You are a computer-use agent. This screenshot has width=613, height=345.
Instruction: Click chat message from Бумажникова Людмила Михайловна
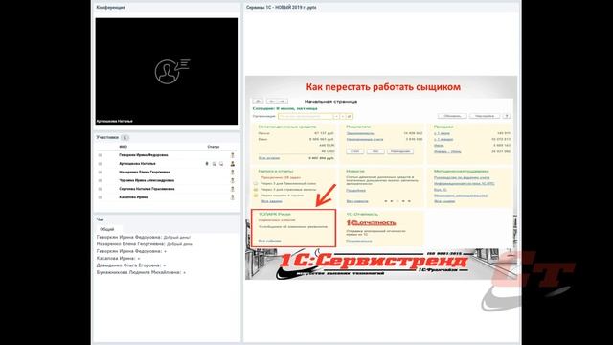[x=141, y=272]
